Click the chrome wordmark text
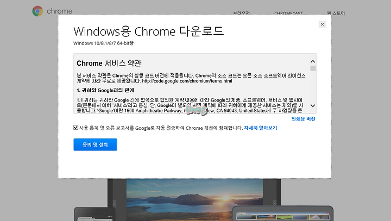The height and width of the screenshot is (221, 391). pyautogui.click(x=59, y=11)
